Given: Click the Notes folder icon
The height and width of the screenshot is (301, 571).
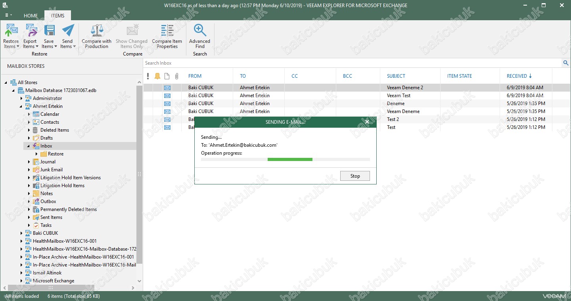Looking at the screenshot, I should coord(36,194).
